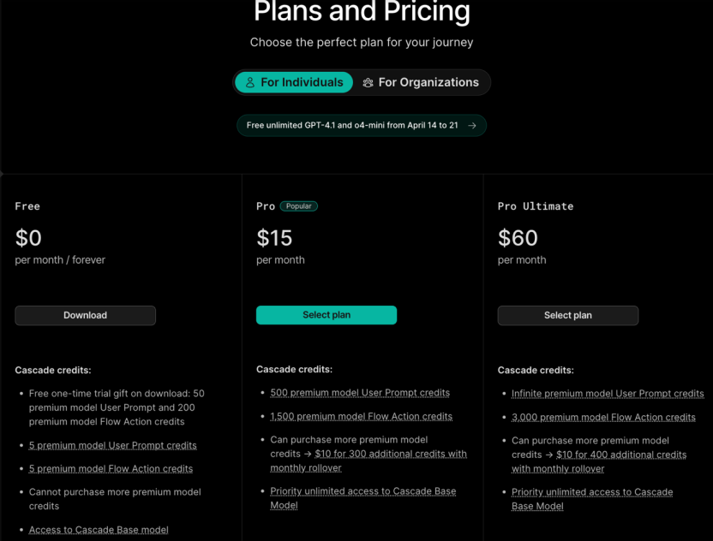Open the Free unlimited GPT-4.1 and o4-mini announcement

point(352,126)
